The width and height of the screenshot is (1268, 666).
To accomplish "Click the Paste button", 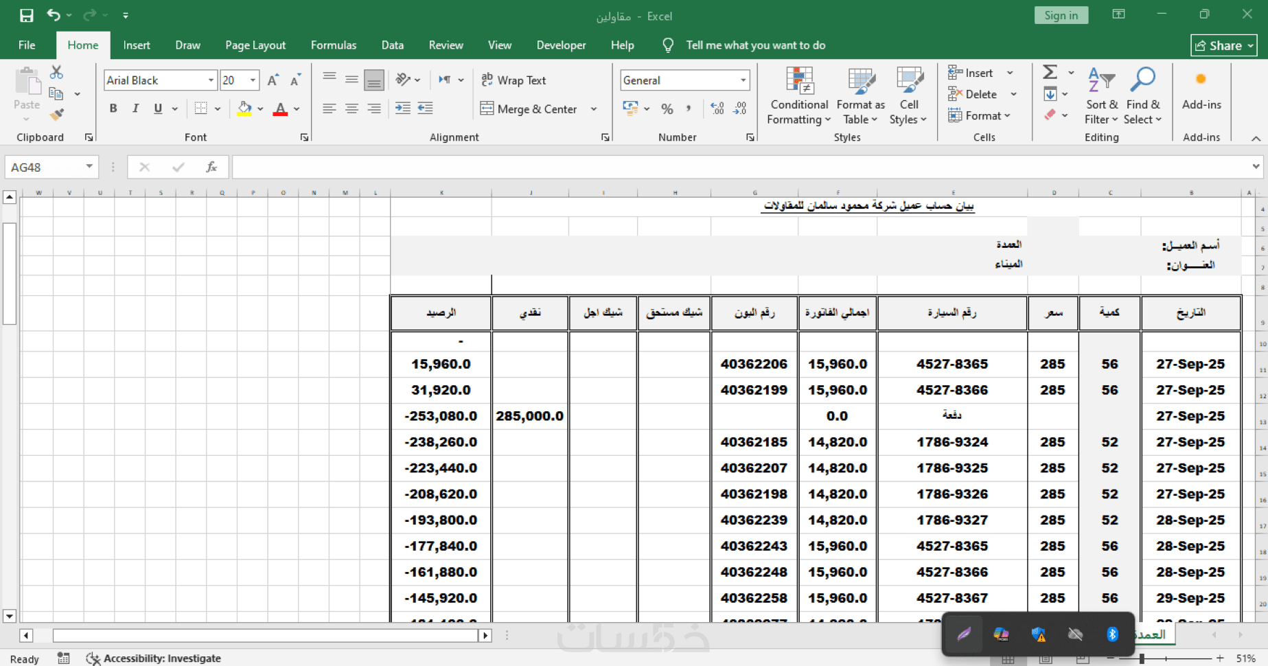I will [27, 93].
